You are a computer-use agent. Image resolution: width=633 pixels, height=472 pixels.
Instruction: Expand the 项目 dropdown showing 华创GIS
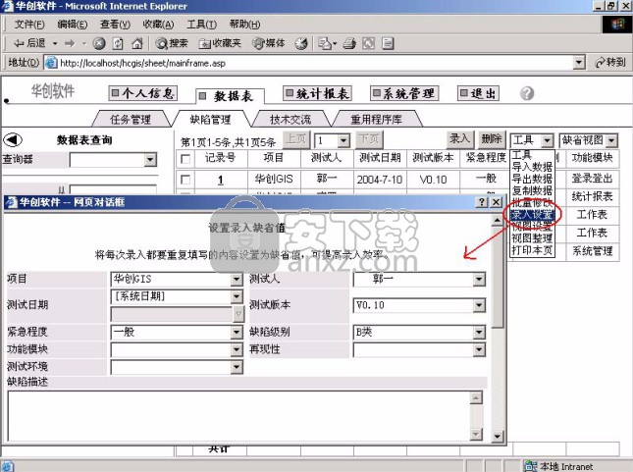pyautogui.click(x=237, y=279)
